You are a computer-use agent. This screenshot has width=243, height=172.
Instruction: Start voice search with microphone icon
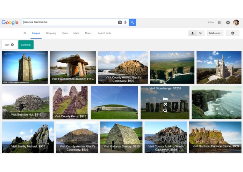(x=125, y=22)
